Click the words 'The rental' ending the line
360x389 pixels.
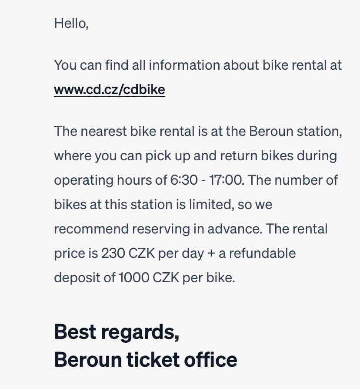297,229
